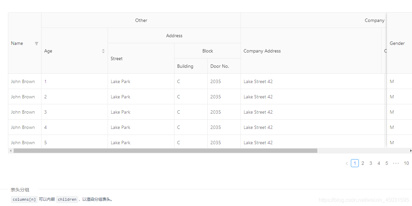
Task: Go to page 2
Action: click(362, 163)
